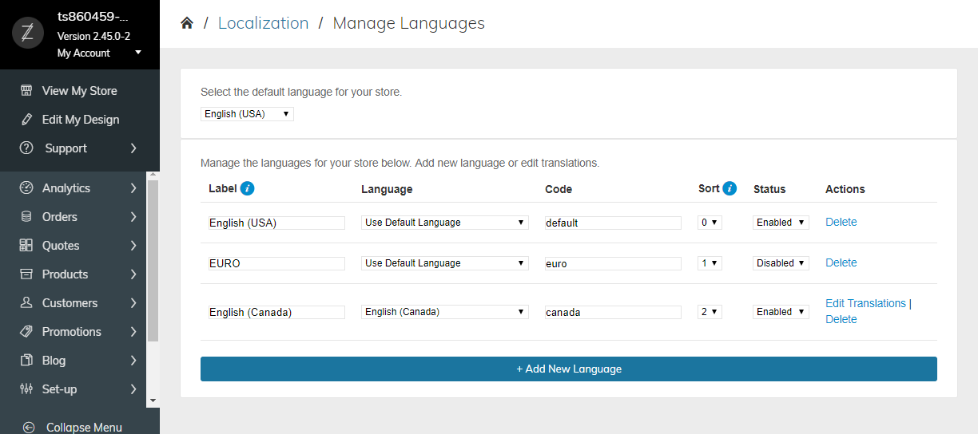Click the Customers person icon
Viewport: 978px width, 434px height.
click(26, 303)
